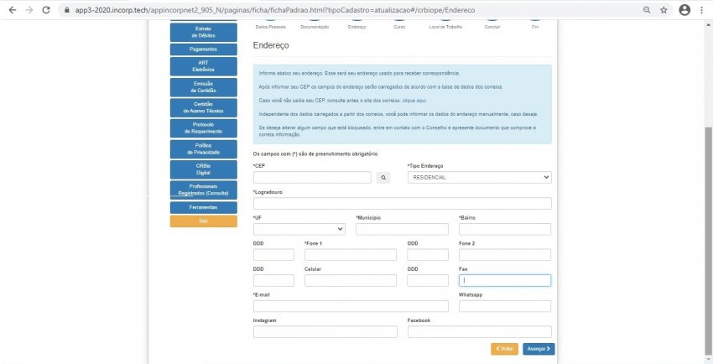Click the browser address bar URL
The image size is (713, 364).
click(x=275, y=10)
